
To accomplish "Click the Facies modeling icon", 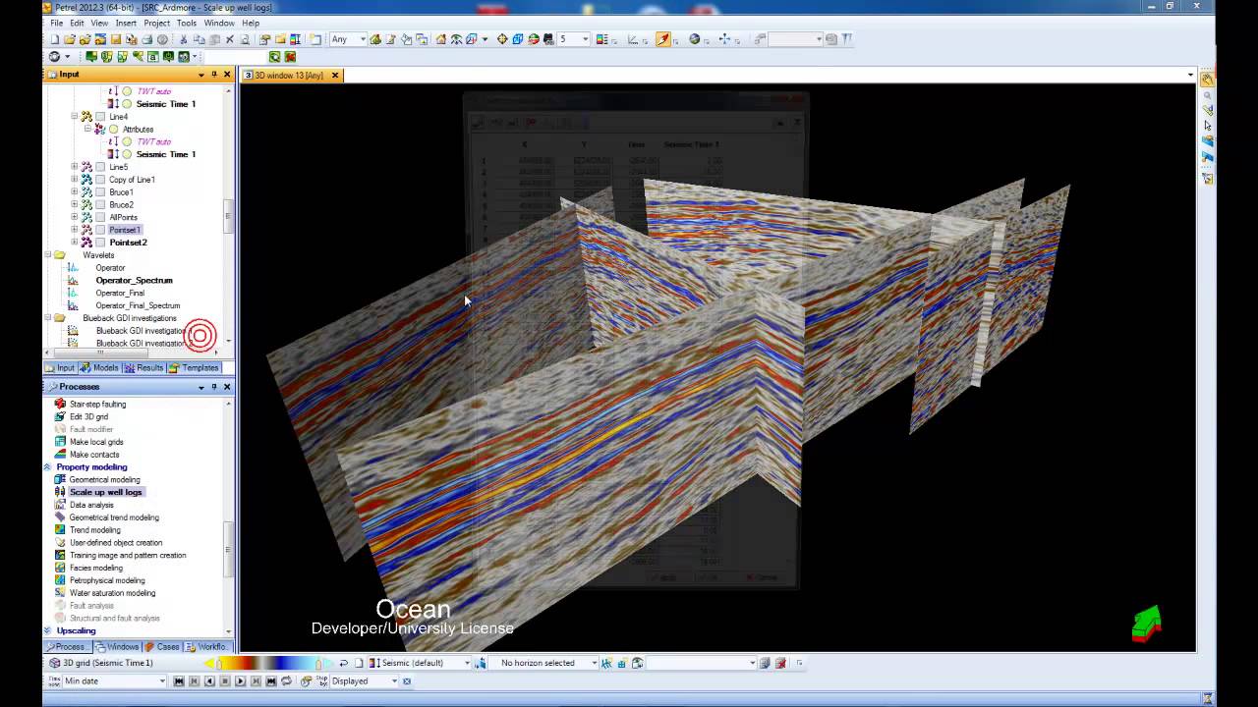I will 60,568.
